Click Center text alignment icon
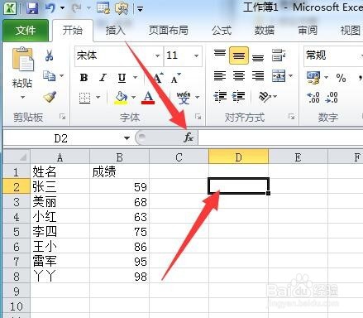Viewport: 363px width, 318px height. click(x=239, y=75)
